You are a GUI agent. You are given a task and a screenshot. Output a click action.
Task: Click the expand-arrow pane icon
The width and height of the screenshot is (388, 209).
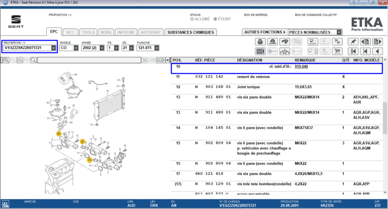pyautogui.click(x=166, y=60)
